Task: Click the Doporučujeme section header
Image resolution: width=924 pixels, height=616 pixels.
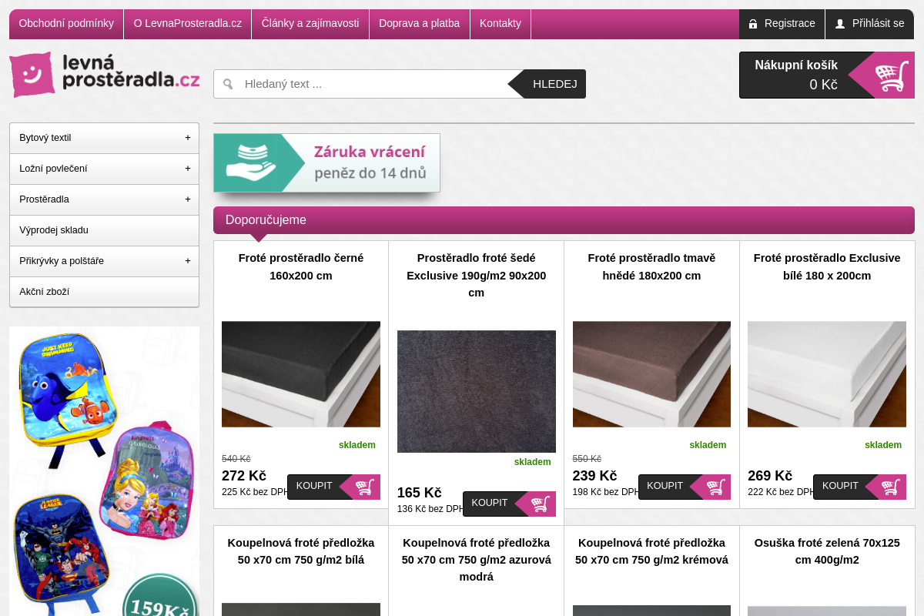Action: [564, 220]
